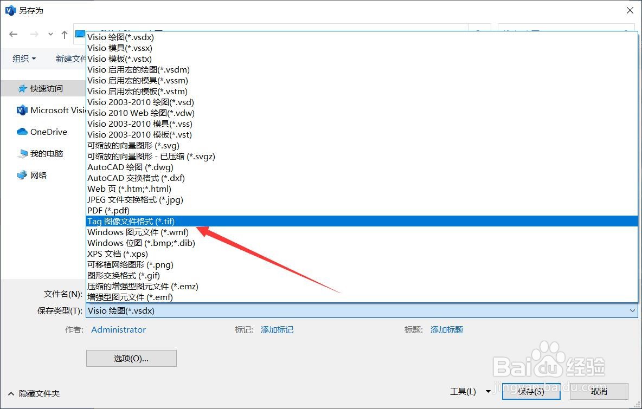Choose 可缩放的向量图形 (*.svg) format

tap(362, 146)
